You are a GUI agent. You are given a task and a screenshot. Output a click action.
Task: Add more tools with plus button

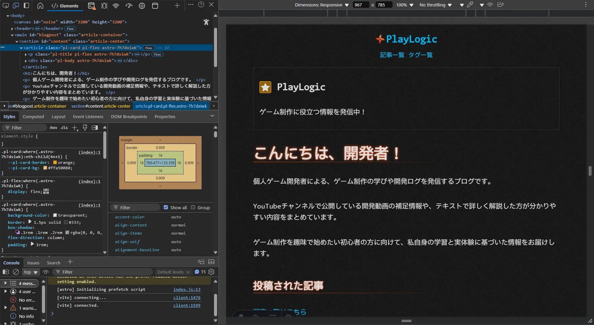tap(177, 5)
